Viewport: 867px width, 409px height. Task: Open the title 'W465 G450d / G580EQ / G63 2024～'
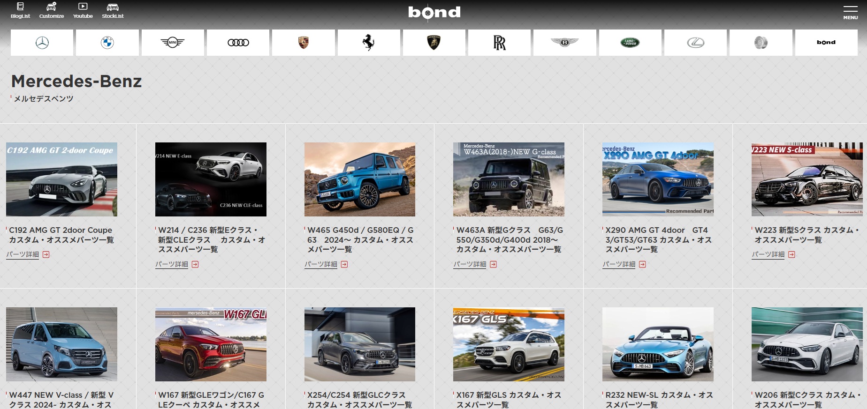360,239
